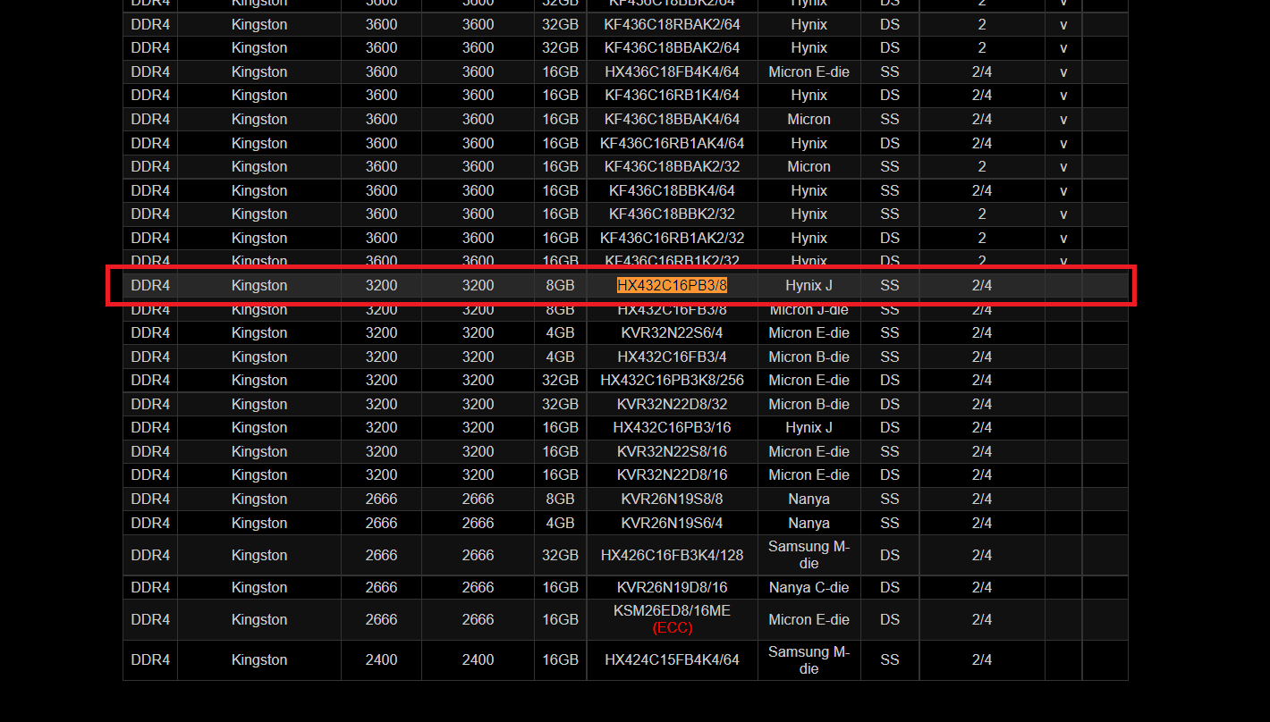The height and width of the screenshot is (722, 1270).
Task: Click the red (ECC) label
Action: tap(672, 627)
